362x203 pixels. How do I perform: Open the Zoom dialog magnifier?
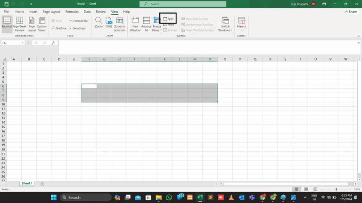pos(99,23)
